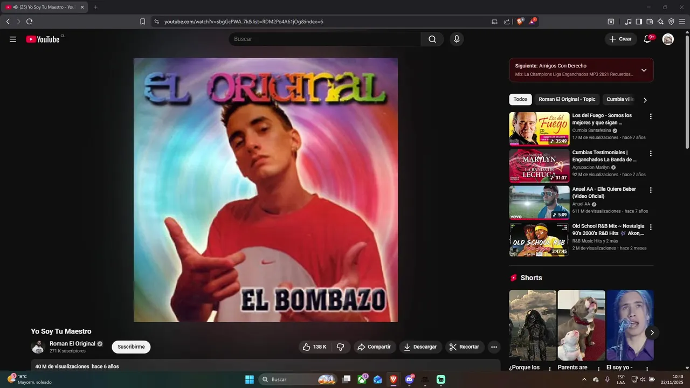The image size is (690, 388).
Task: Click the Suscribirme button
Action: click(131, 347)
